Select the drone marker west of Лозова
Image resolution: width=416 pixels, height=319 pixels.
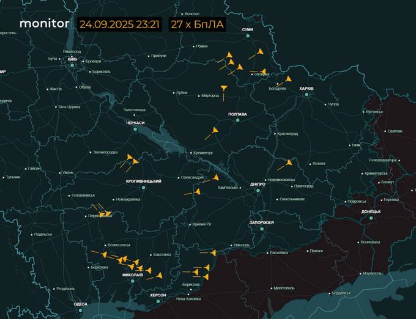[x=288, y=163]
